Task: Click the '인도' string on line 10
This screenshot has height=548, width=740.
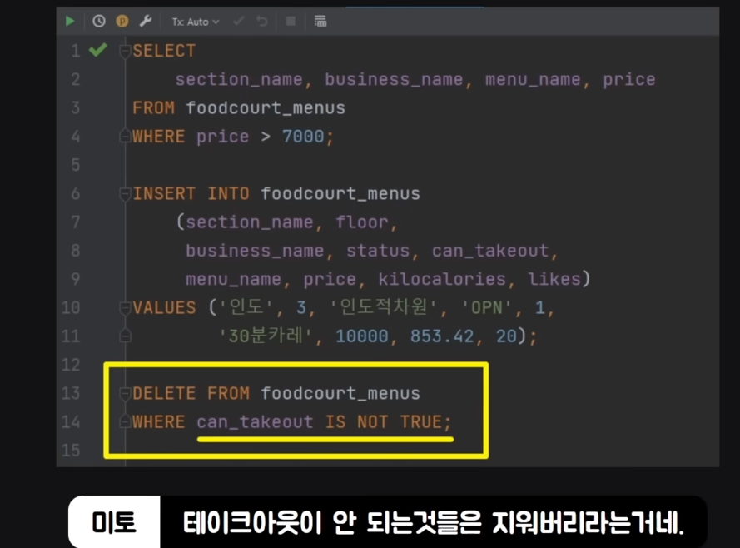Action: click(x=246, y=308)
